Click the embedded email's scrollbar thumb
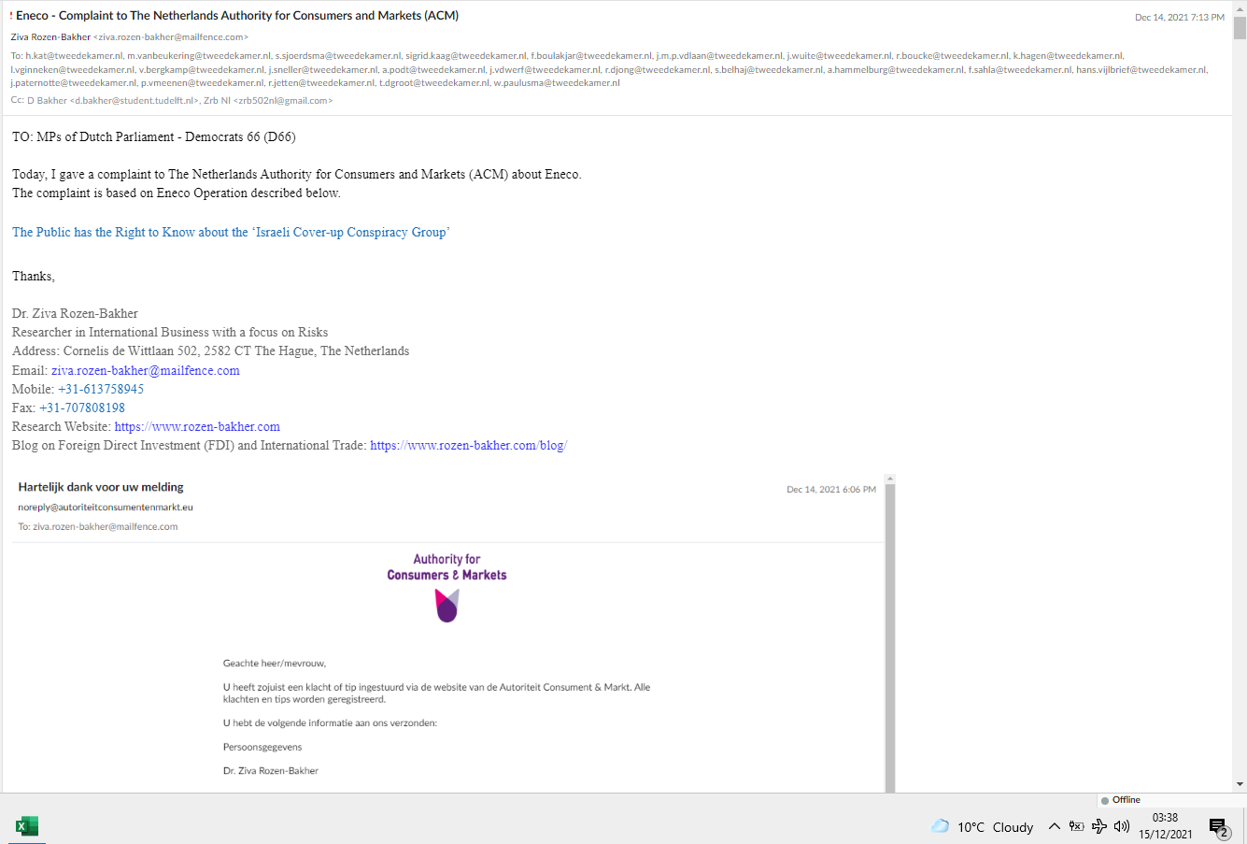The height and width of the screenshot is (844, 1247). tap(890, 638)
